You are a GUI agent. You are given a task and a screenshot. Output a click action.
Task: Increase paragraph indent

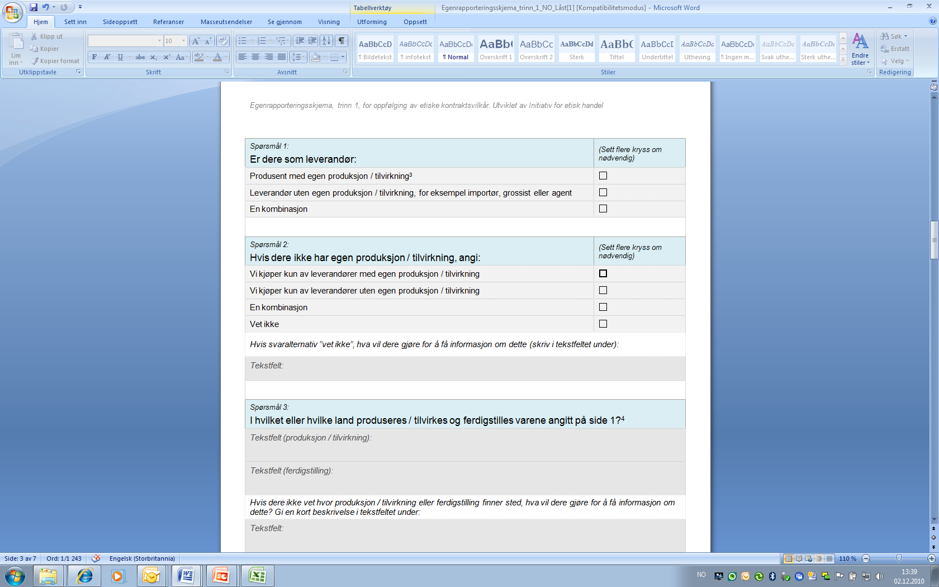point(312,41)
